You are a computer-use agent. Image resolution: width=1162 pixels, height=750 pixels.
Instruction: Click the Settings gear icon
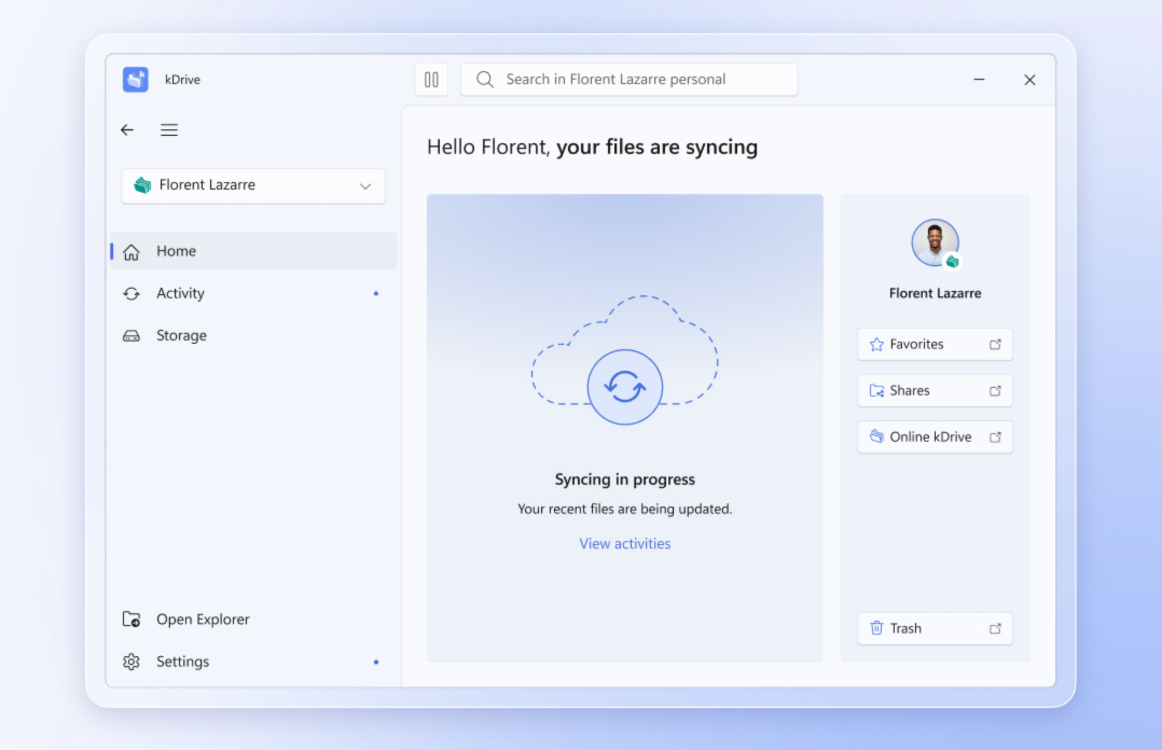click(x=132, y=662)
